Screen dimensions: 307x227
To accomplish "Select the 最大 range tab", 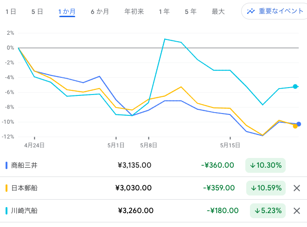I will click(x=218, y=12).
